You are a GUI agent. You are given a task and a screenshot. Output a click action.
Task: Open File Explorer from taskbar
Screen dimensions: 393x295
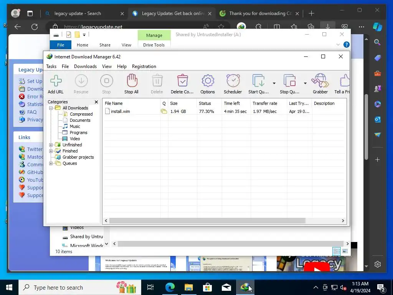coord(189,287)
